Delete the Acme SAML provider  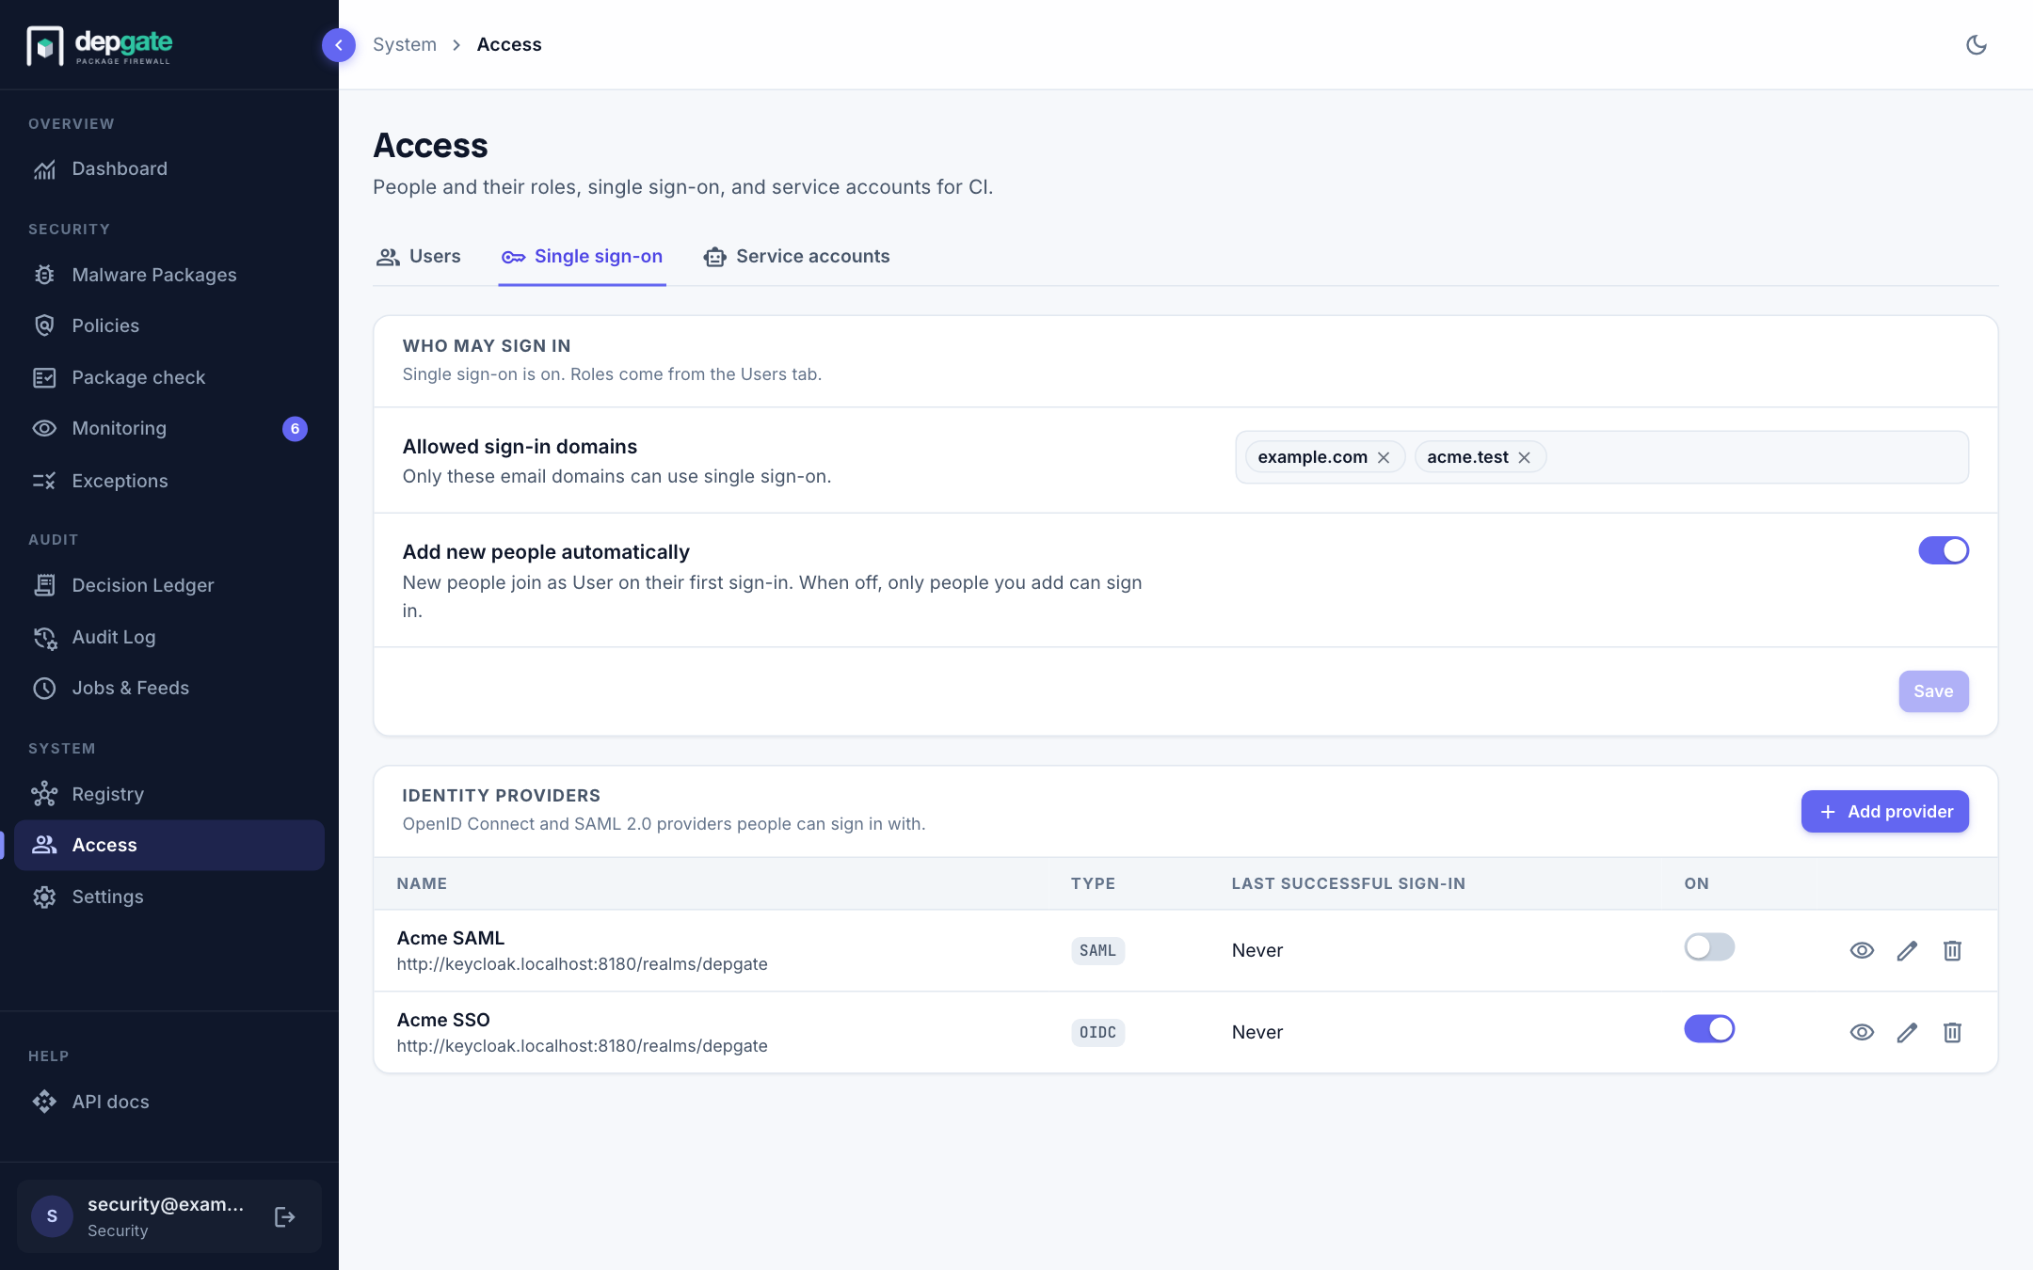coord(1952,950)
